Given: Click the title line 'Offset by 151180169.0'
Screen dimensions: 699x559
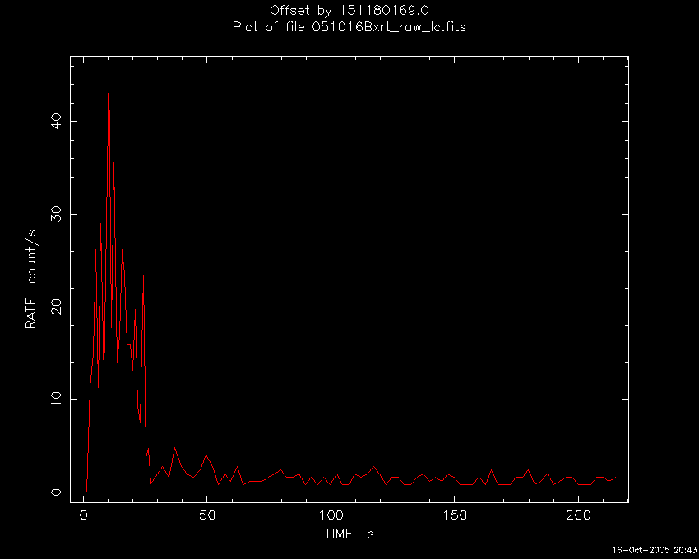Looking at the screenshot, I should point(349,10).
